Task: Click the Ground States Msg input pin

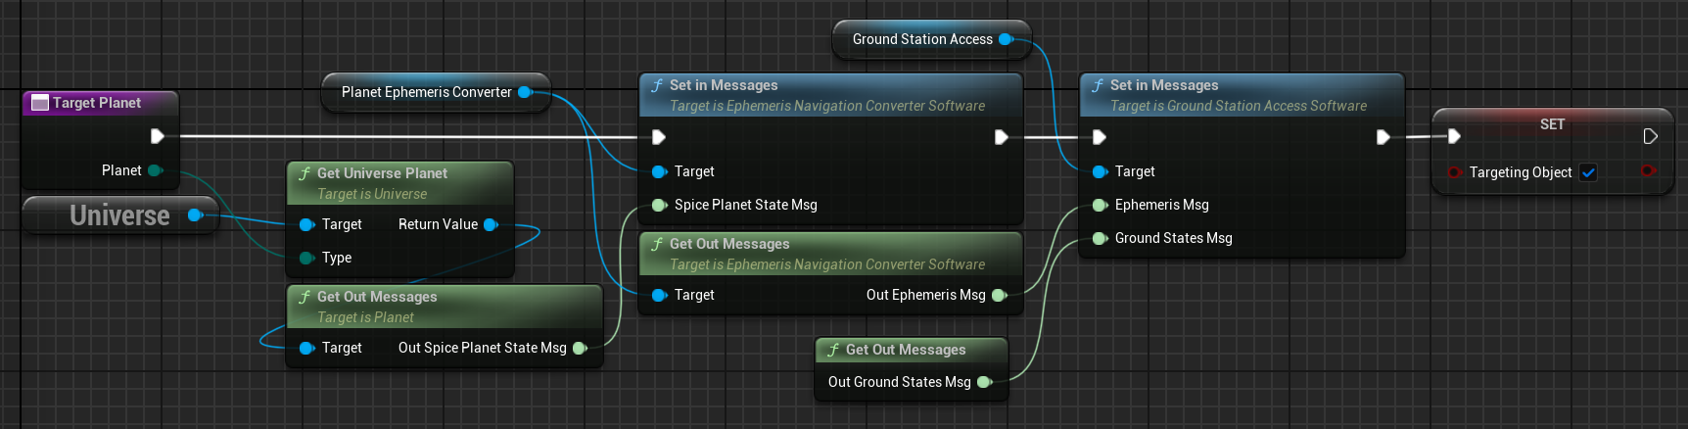Action: click(x=1100, y=238)
